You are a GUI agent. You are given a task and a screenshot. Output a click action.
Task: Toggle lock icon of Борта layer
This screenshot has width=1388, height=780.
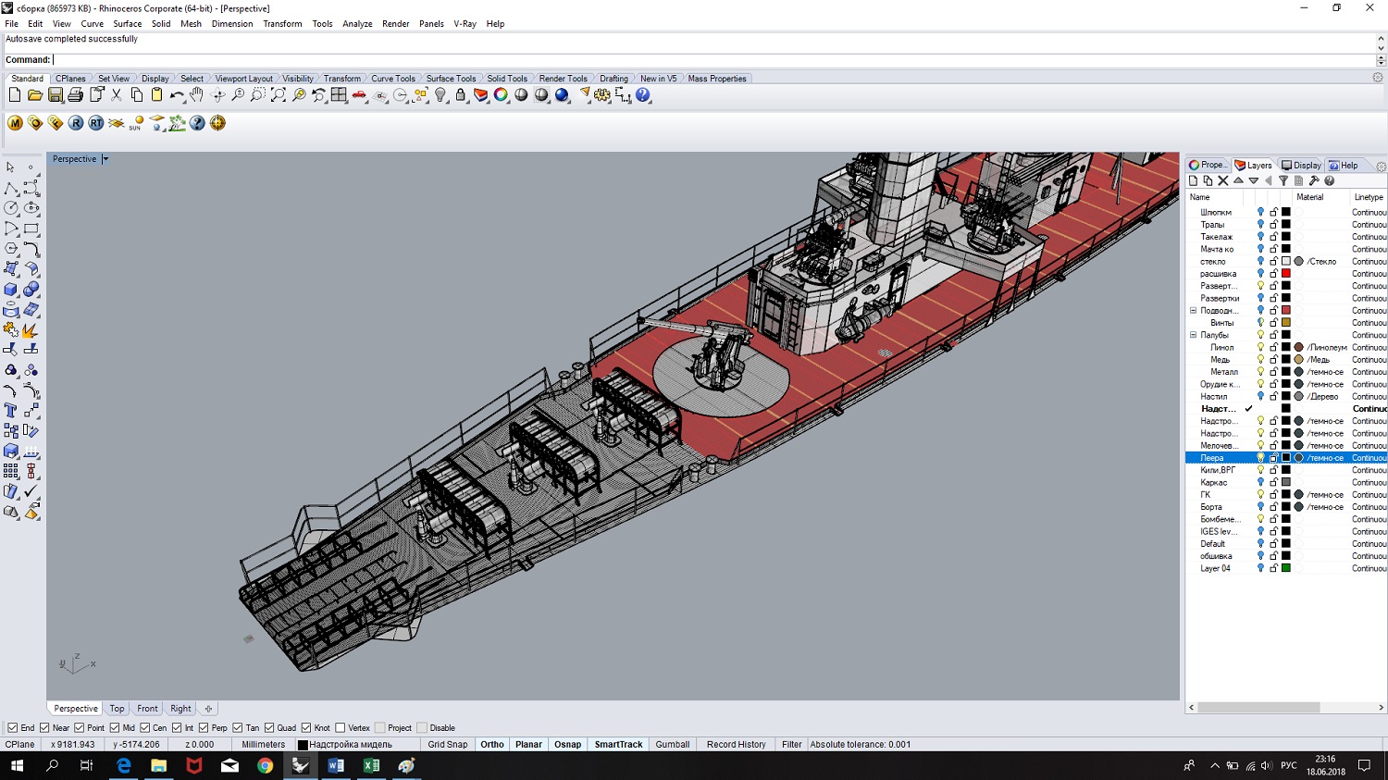pyautogui.click(x=1273, y=507)
